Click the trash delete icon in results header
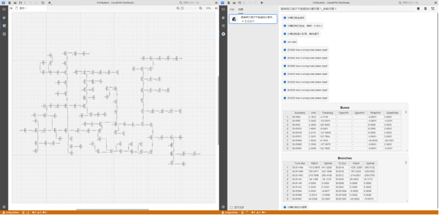439x215 pixels. [x=425, y=9]
